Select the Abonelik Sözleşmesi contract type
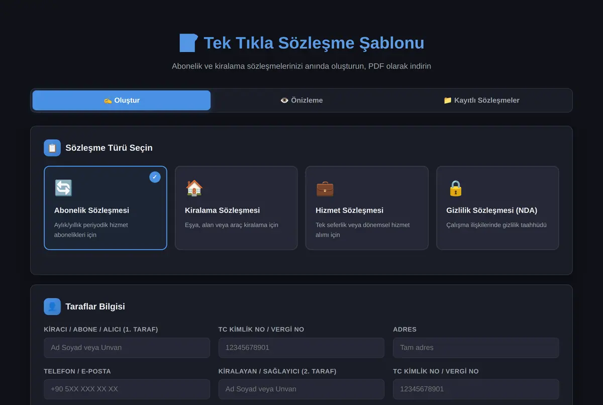 click(106, 208)
